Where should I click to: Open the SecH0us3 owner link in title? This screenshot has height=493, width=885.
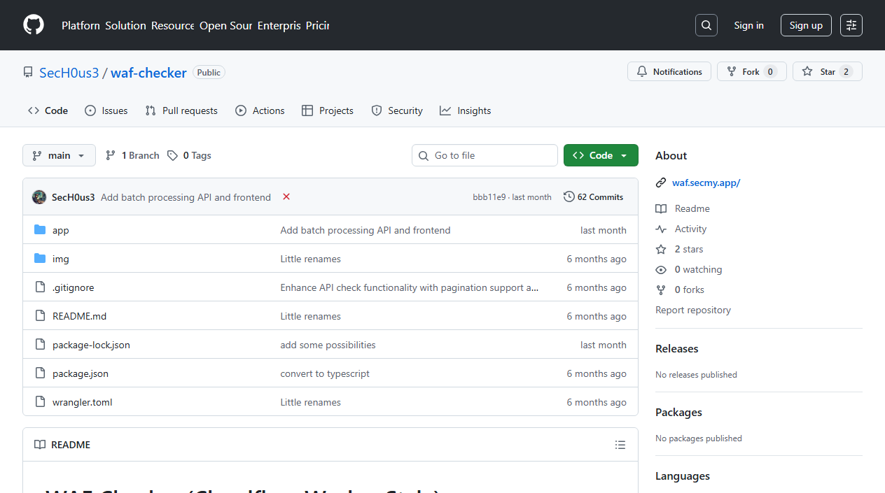tap(69, 73)
